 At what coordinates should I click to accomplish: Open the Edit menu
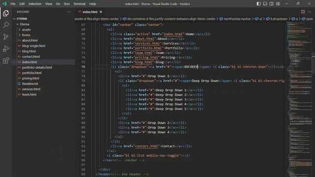pos(22,4)
